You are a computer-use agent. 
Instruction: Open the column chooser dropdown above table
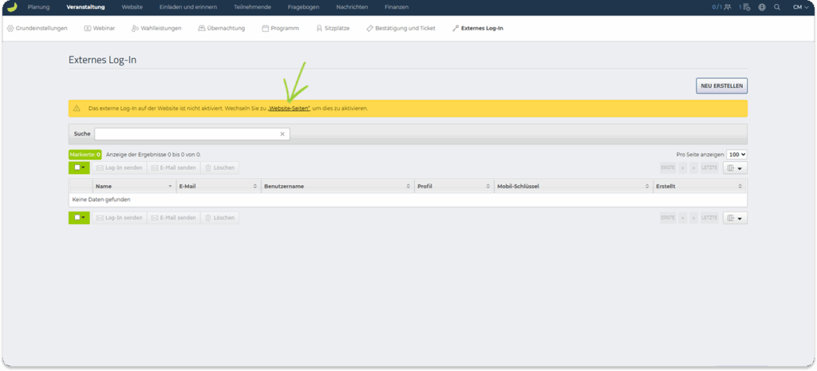tap(735, 168)
